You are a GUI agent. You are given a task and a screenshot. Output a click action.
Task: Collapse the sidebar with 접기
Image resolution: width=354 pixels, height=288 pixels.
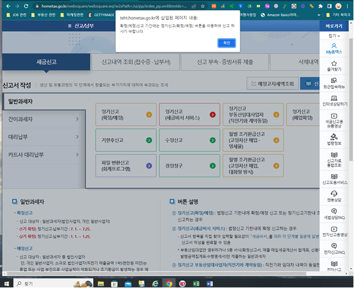pos(334,36)
